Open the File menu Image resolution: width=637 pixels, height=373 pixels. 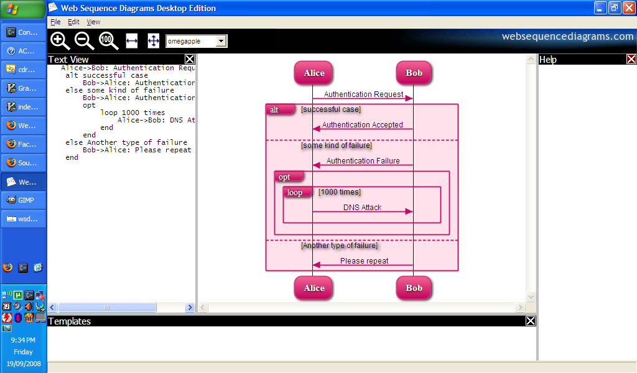(x=55, y=22)
